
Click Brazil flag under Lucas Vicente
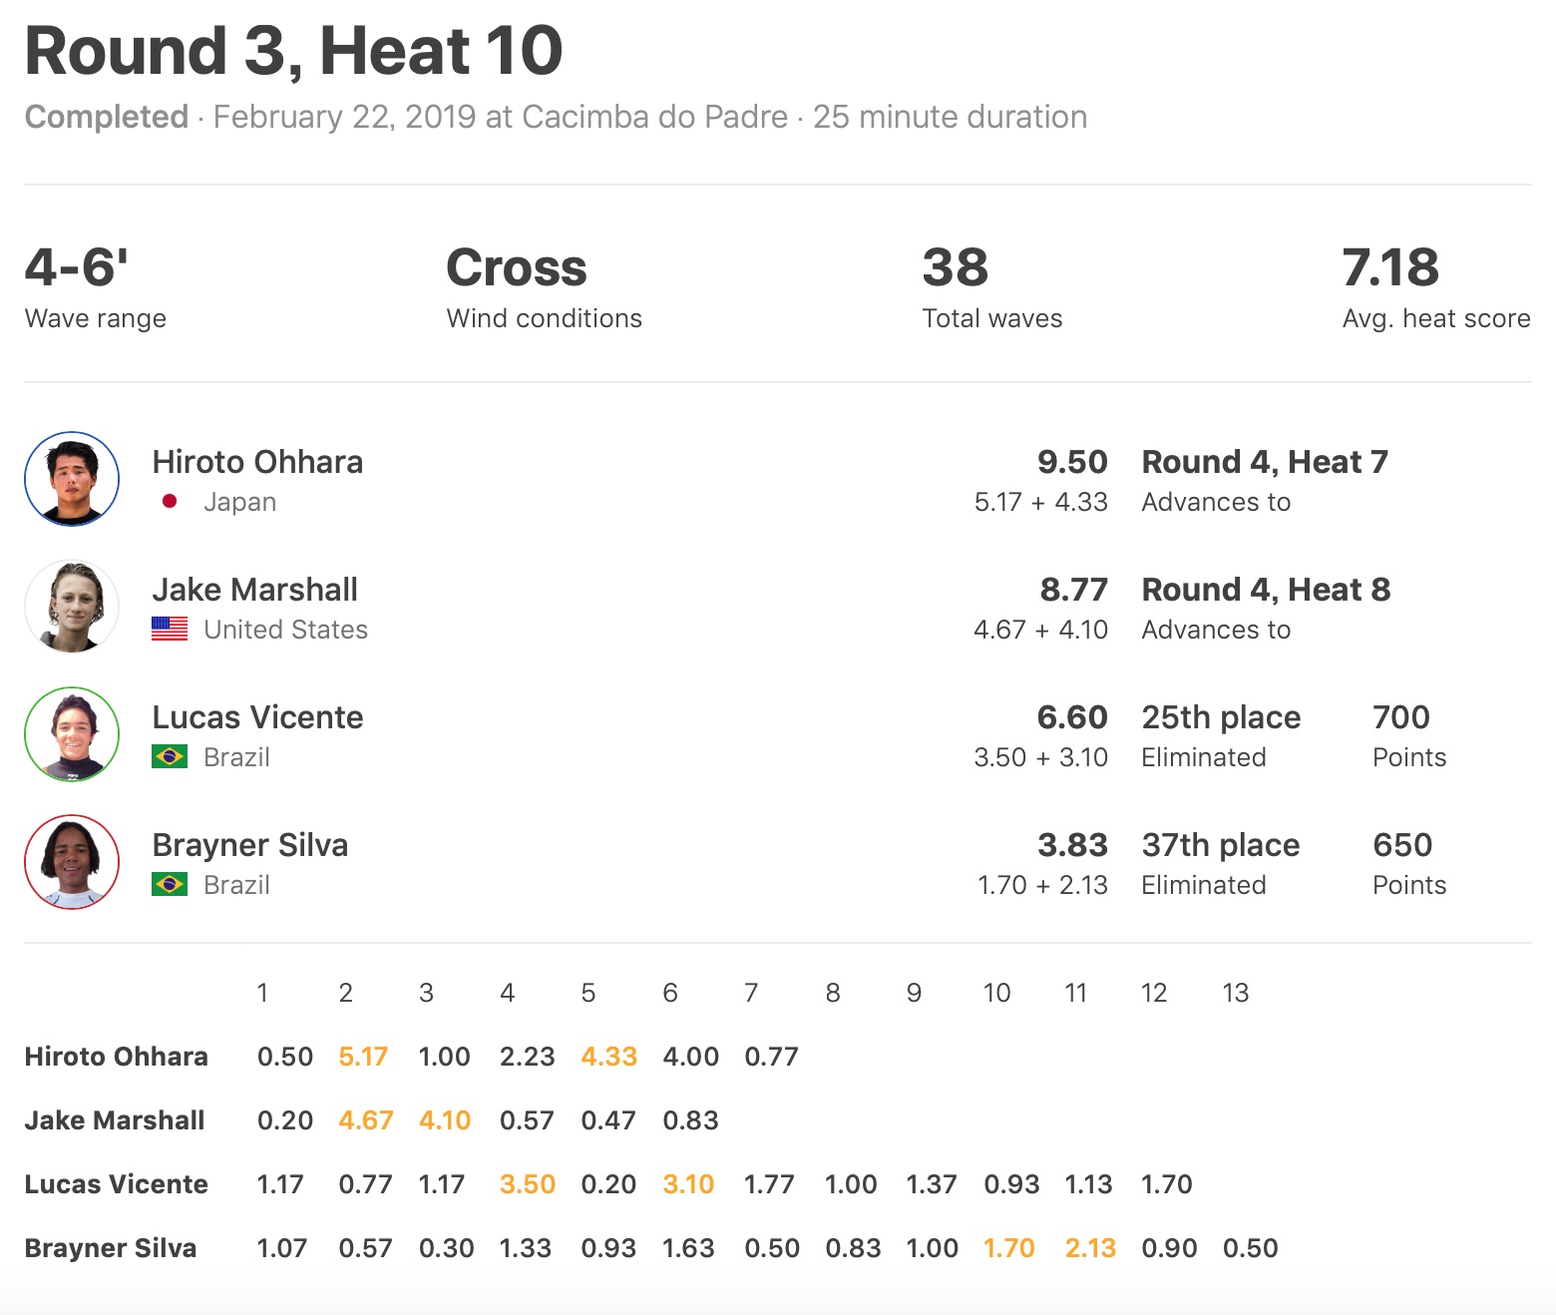click(x=170, y=757)
